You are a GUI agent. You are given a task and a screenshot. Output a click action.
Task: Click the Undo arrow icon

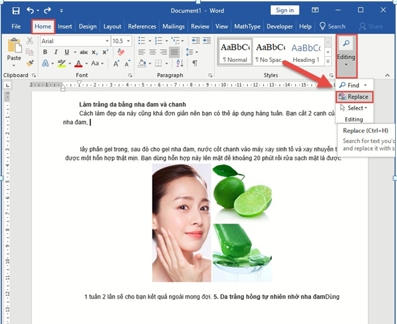tap(30, 10)
